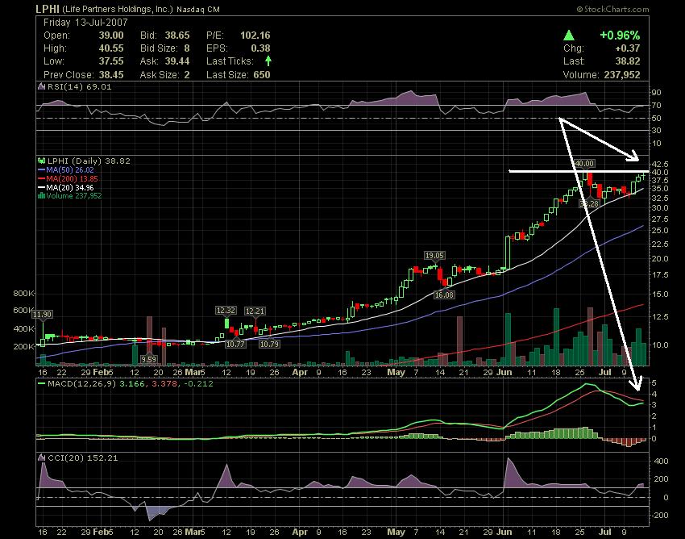Click the CCI(20) panel icon
The image size is (685, 539).
tap(41, 458)
